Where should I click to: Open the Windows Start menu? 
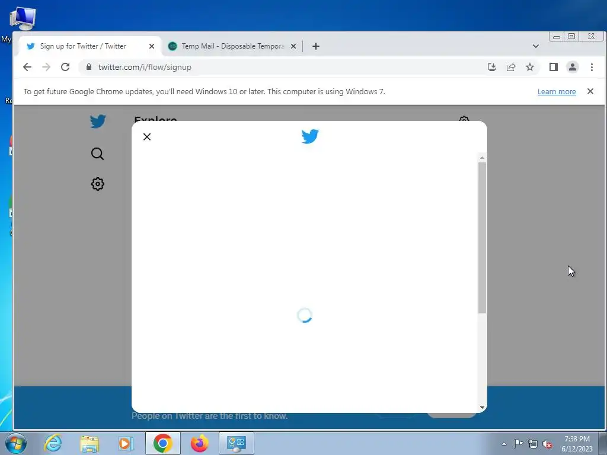pos(16,443)
